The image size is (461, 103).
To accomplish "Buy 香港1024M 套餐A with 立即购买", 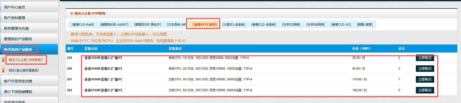I will (425, 58).
